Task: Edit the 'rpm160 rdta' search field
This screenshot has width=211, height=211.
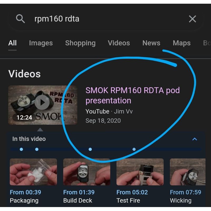Action: click(106, 19)
